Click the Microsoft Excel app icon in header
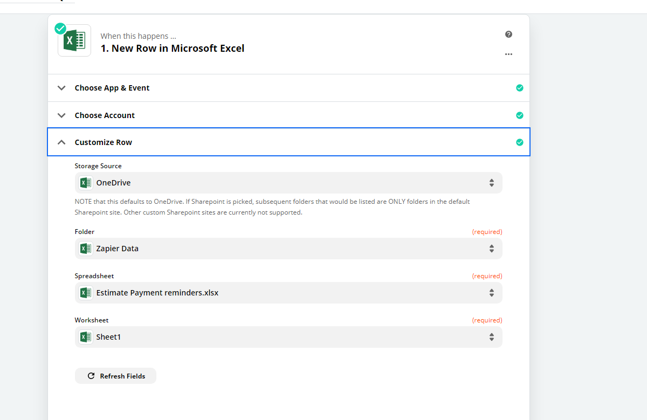The image size is (647, 420). pos(74,40)
